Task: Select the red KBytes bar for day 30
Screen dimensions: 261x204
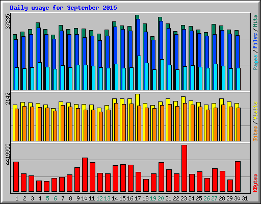Action: (x=238, y=176)
